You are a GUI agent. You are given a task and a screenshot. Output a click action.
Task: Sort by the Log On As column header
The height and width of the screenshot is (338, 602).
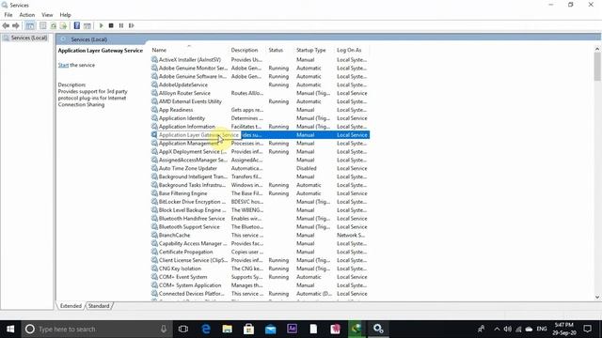click(349, 50)
